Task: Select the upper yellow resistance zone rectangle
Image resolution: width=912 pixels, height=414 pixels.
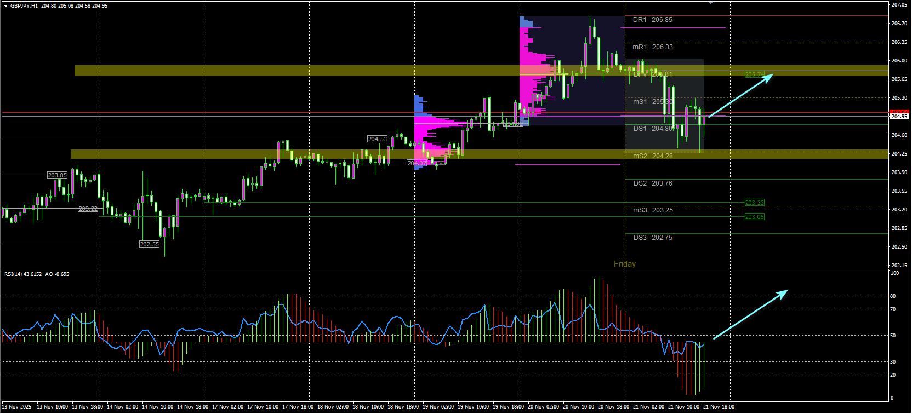Action: click(x=481, y=71)
